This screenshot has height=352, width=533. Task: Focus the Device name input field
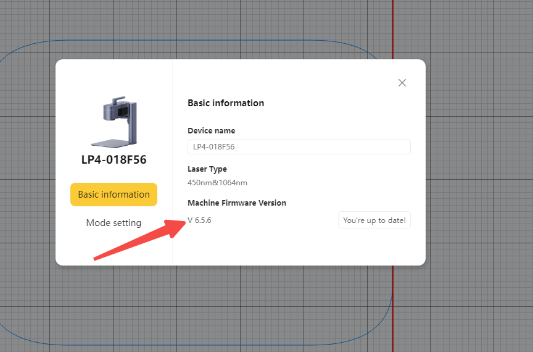299,147
